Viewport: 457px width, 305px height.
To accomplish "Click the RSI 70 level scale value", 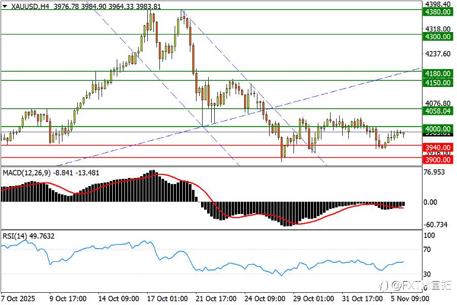I will (427, 250).
